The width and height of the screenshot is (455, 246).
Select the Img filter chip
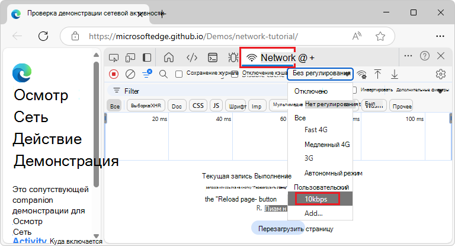257,106
